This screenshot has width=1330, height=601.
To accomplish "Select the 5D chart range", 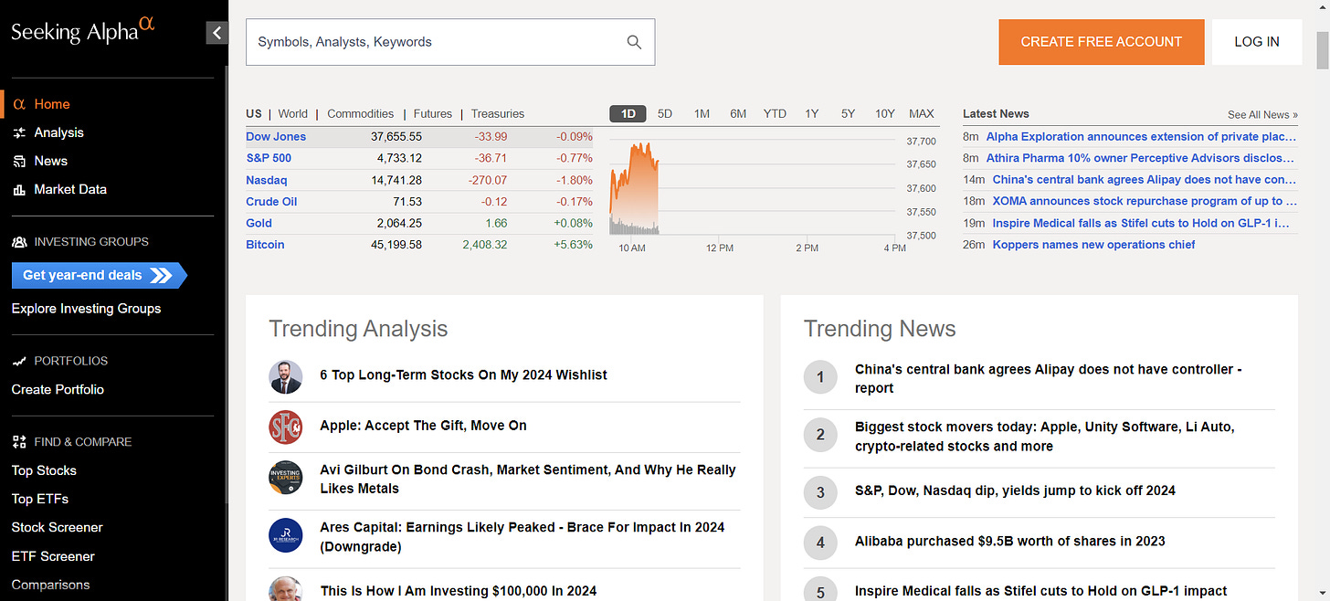I will (x=665, y=114).
